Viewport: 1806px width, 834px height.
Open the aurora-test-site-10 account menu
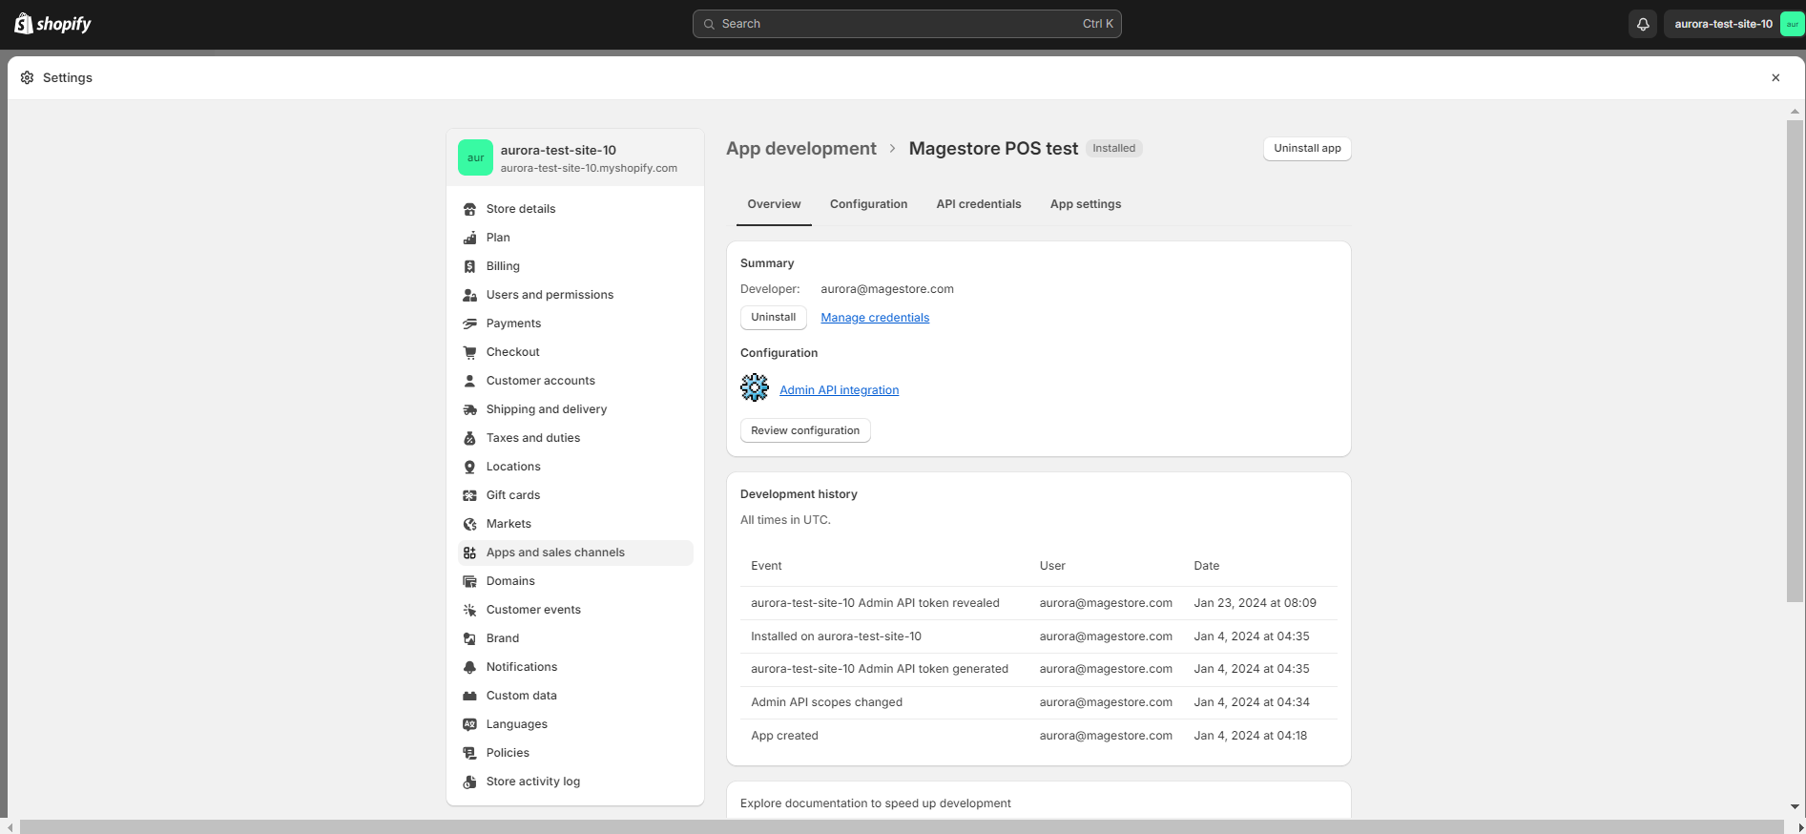[1733, 24]
